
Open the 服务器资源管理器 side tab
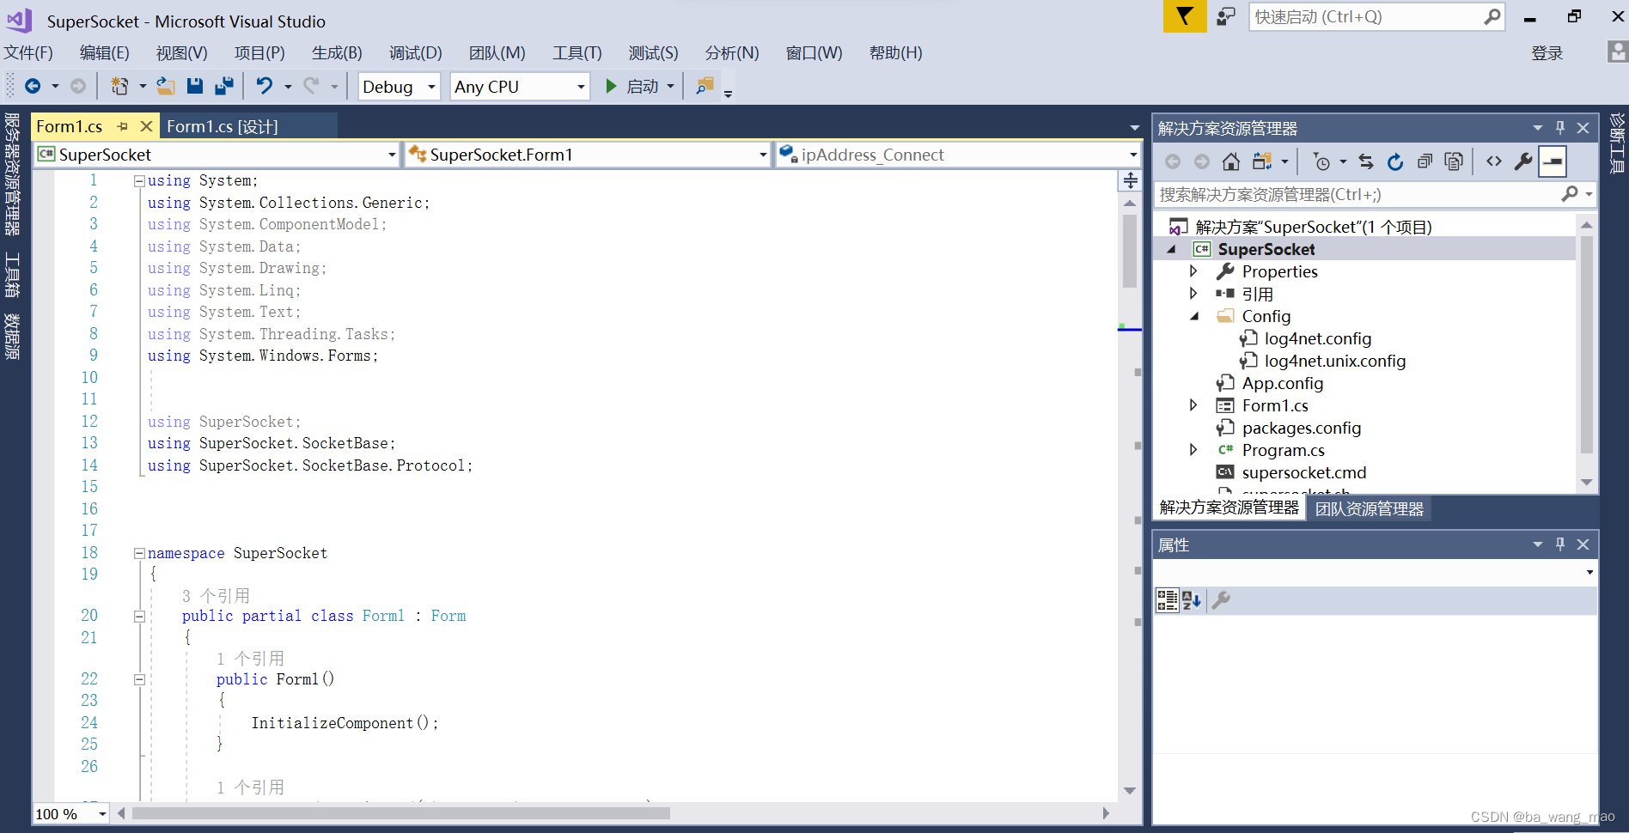12,174
